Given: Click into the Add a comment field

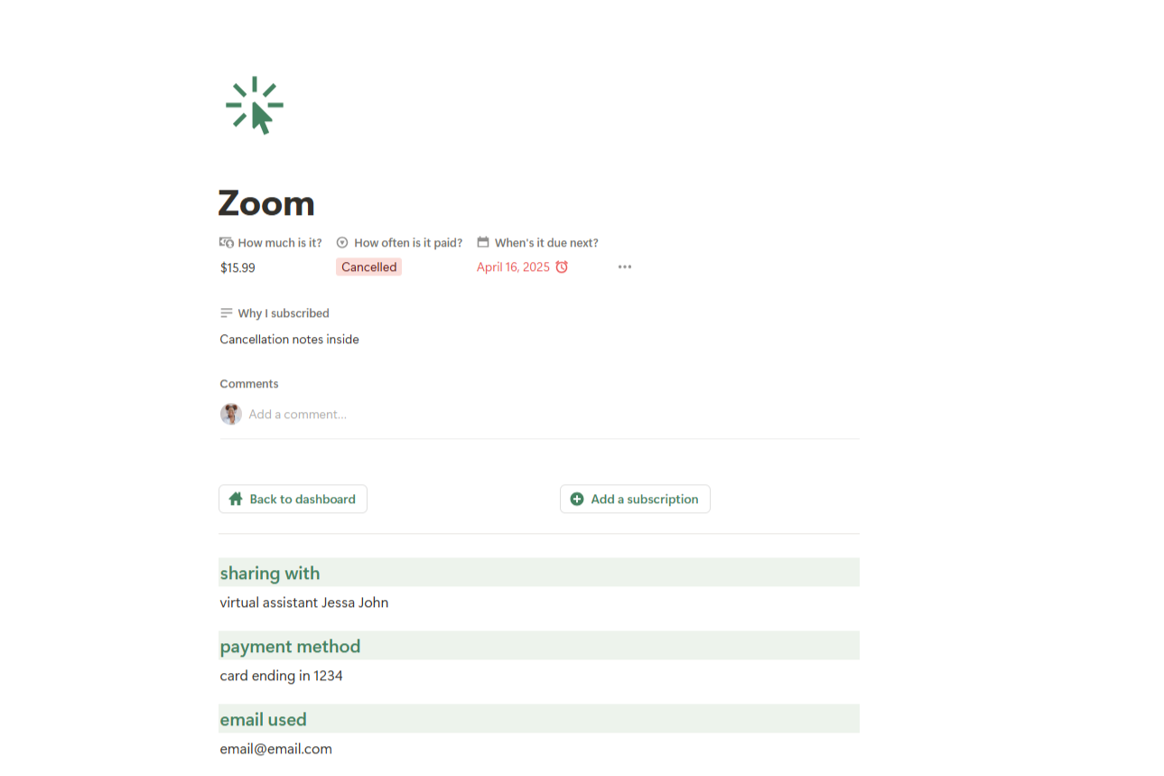Looking at the screenshot, I should click(298, 415).
